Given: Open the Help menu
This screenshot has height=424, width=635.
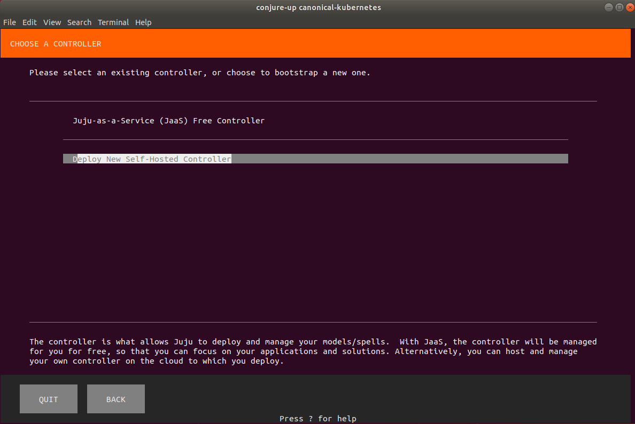Looking at the screenshot, I should coord(143,22).
